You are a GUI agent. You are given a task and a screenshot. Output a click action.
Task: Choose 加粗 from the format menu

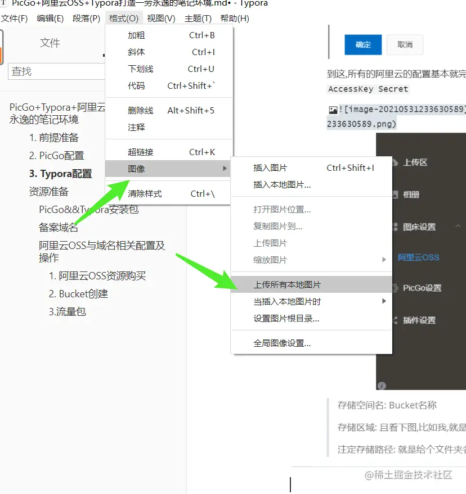pyautogui.click(x=169, y=35)
